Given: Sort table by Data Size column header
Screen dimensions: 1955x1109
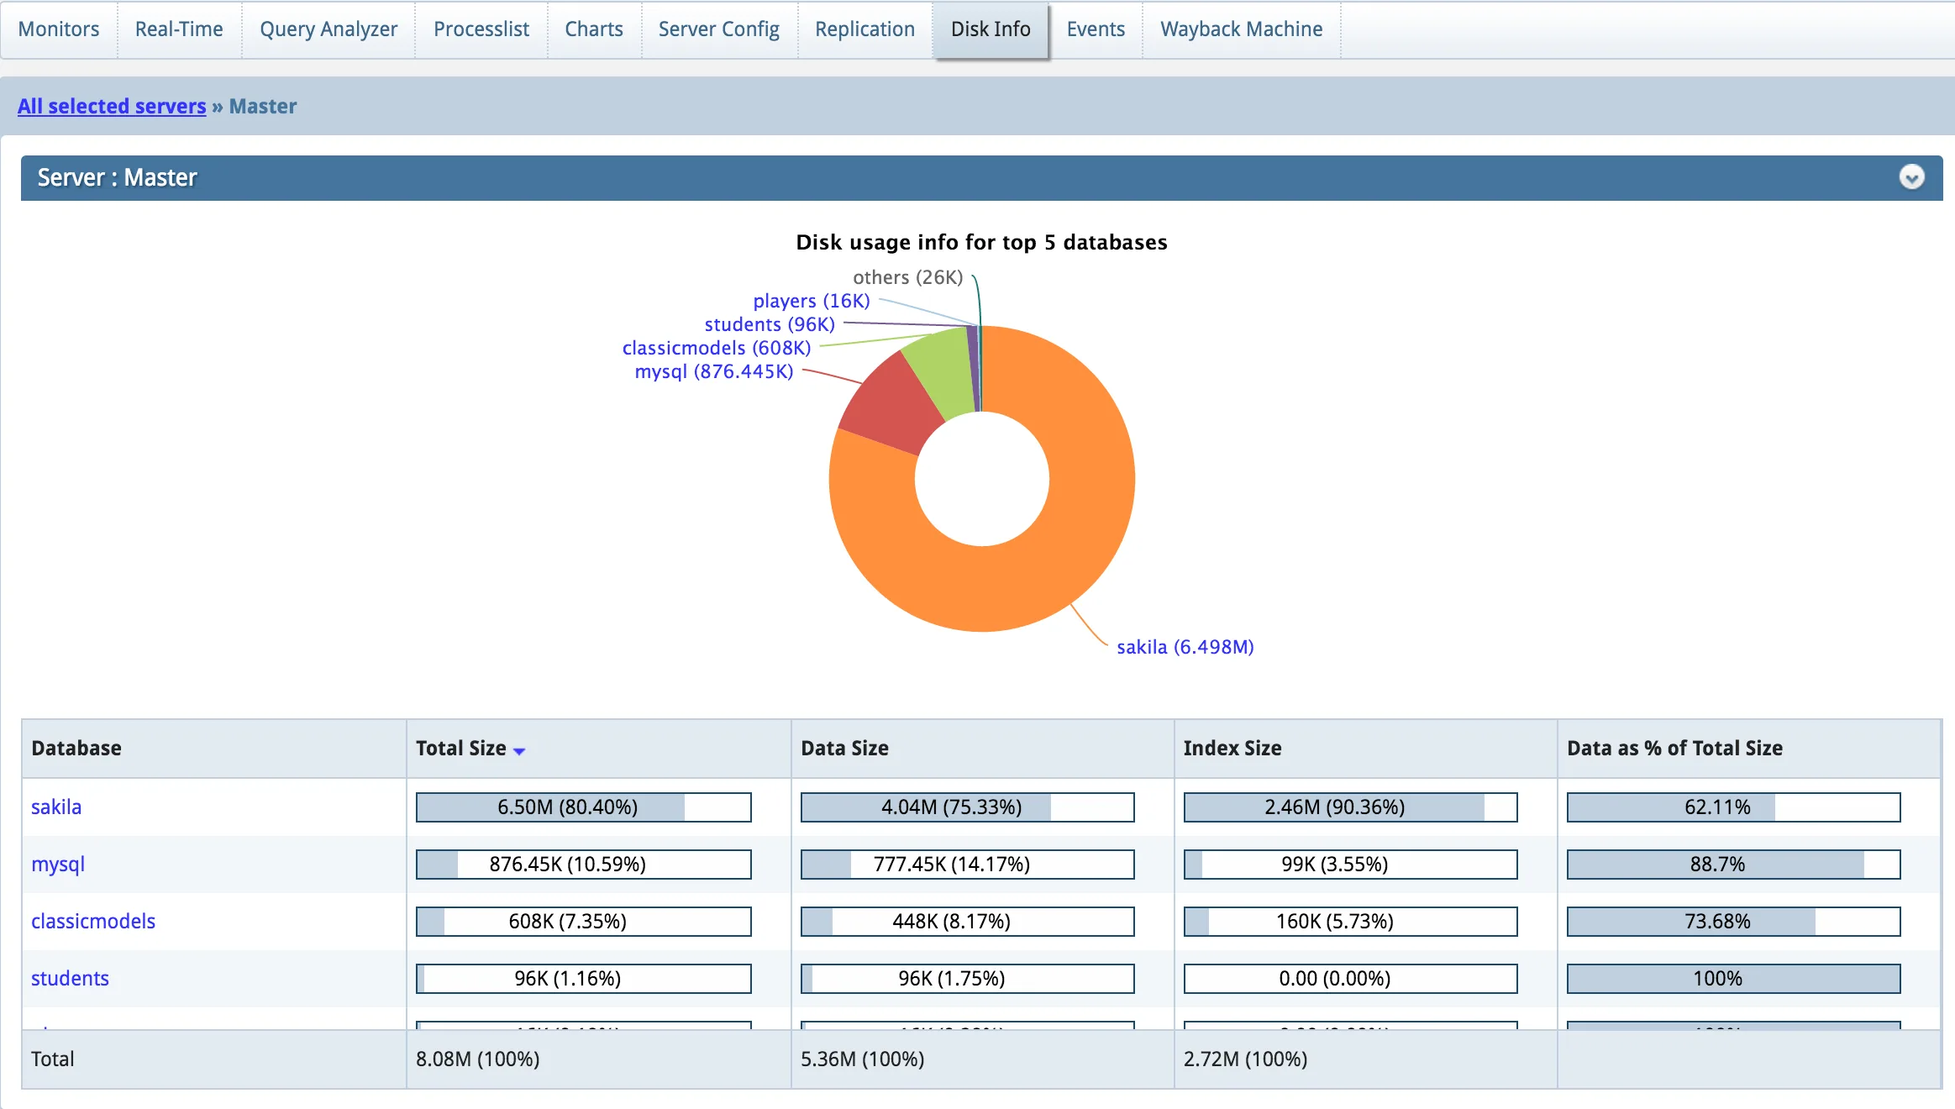Looking at the screenshot, I should click(844, 748).
